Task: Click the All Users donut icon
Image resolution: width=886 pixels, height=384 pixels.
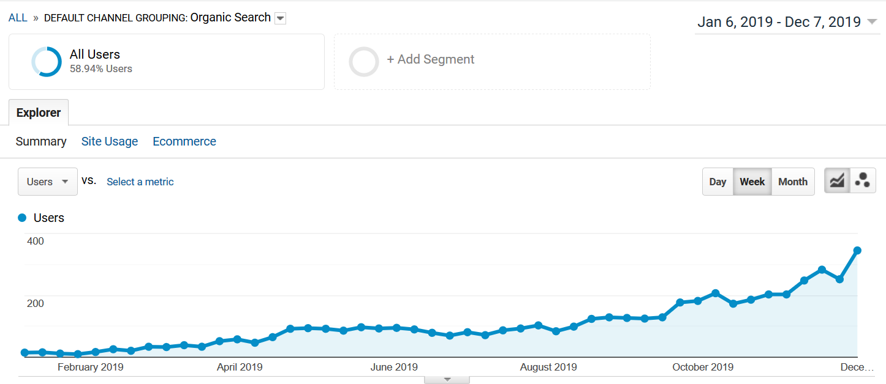Action: [47, 62]
